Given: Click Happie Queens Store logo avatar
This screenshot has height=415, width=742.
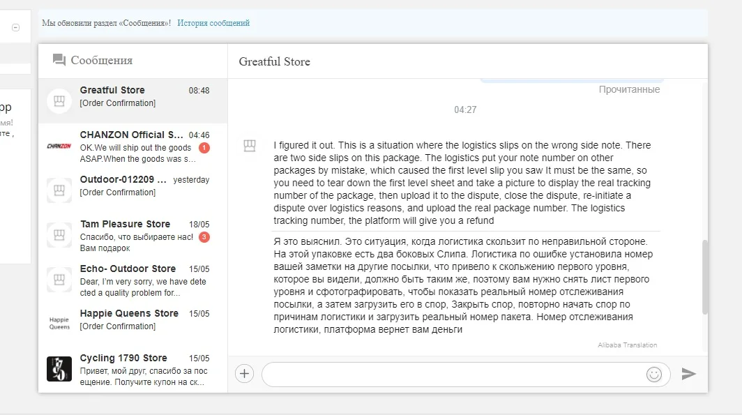Looking at the screenshot, I should [59, 324].
